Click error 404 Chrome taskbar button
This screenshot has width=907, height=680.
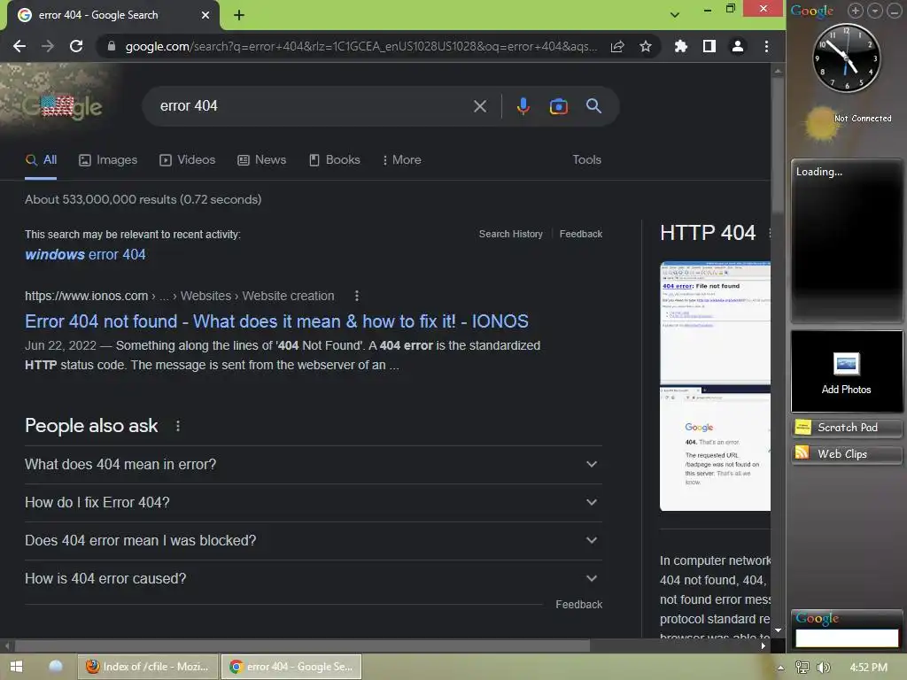click(292, 667)
